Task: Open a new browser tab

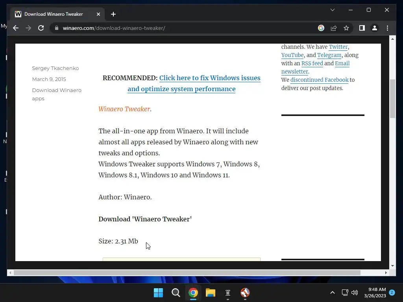Action: tap(113, 14)
